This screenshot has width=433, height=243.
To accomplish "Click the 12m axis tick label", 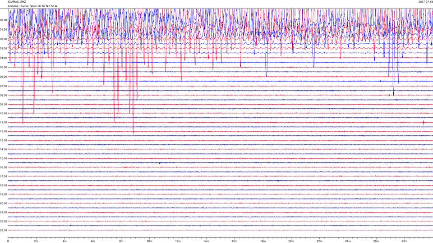I will tap(178, 241).
